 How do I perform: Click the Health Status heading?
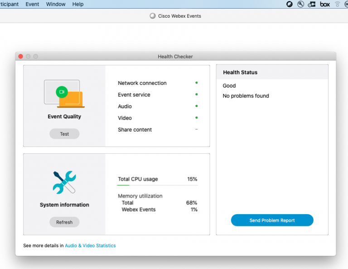[240, 73]
